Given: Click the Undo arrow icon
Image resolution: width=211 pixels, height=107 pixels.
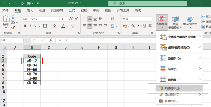Looking at the screenshot, I should [5, 3].
